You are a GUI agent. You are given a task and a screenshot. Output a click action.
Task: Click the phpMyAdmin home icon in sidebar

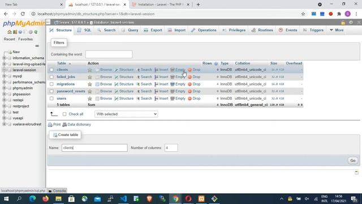(10, 32)
